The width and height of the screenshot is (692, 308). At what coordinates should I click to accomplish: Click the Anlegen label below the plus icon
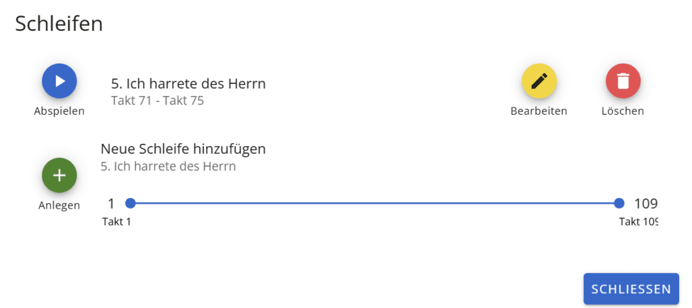pyautogui.click(x=59, y=205)
